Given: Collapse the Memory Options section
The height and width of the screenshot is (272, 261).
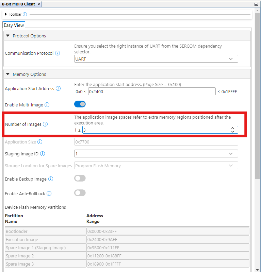Looking at the screenshot, I should (x=8, y=74).
